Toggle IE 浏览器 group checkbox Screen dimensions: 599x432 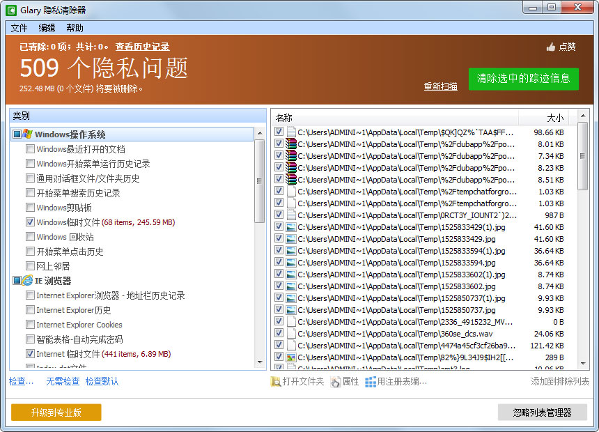click(17, 280)
